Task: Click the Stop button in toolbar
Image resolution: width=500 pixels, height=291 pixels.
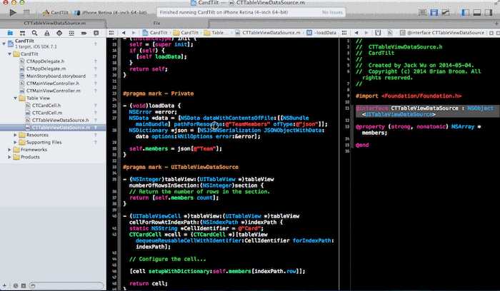Action: pos(27,12)
